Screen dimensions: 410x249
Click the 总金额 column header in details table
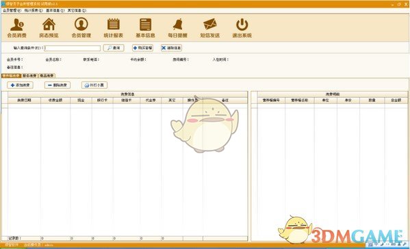(396, 100)
